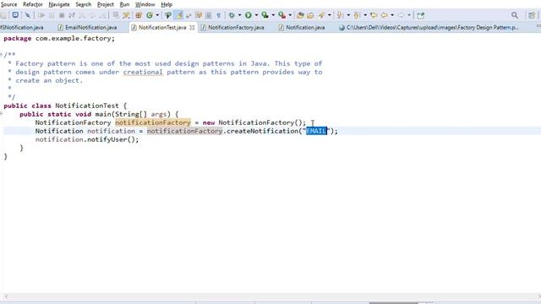Expand the Run dropdown arrow
The width and height of the screenshot is (541, 304).
pyautogui.click(x=256, y=15)
